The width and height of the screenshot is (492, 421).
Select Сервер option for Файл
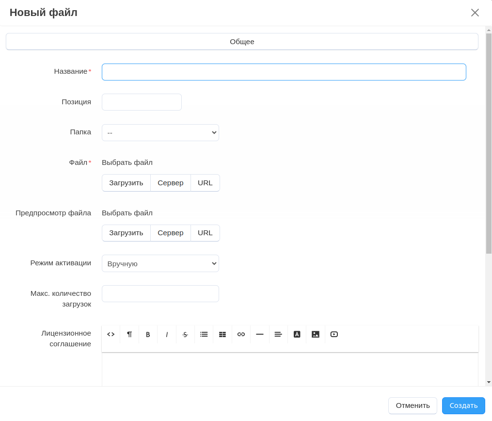coord(171,183)
